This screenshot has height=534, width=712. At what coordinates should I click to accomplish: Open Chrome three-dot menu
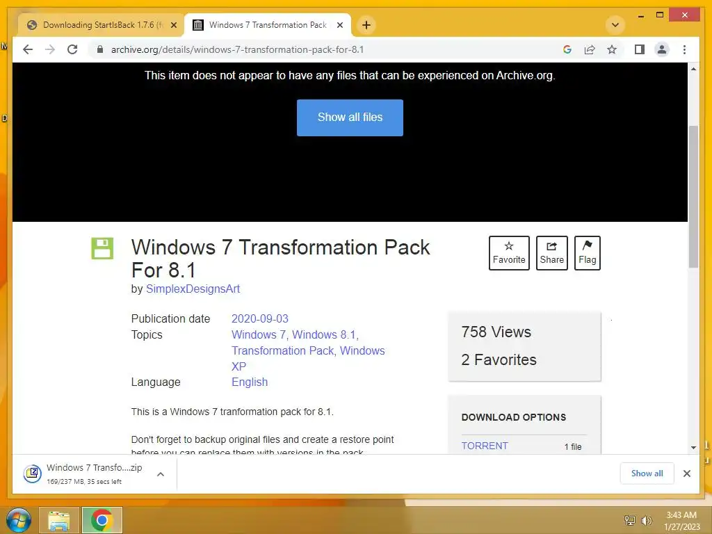pos(685,49)
